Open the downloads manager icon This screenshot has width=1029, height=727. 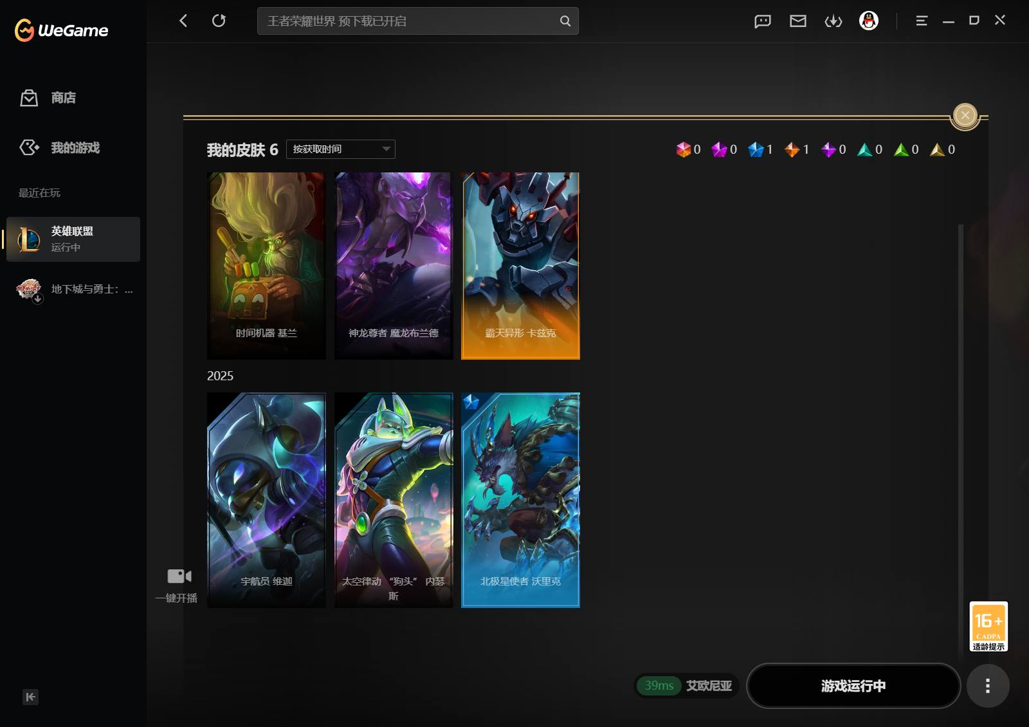[833, 21]
